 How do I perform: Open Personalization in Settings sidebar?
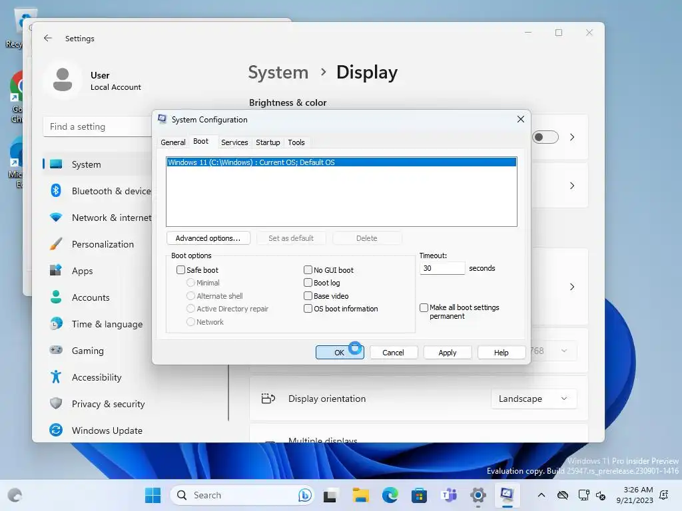98,244
